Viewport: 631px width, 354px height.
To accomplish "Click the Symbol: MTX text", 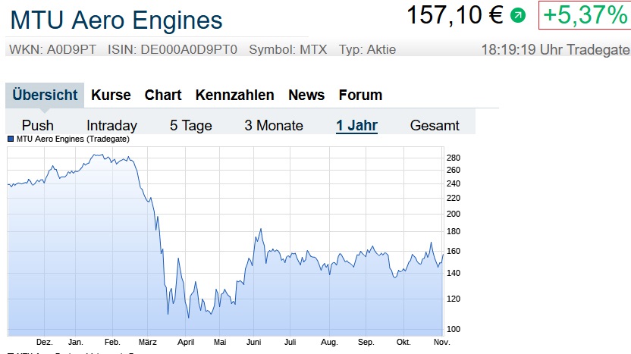I will [x=287, y=49].
